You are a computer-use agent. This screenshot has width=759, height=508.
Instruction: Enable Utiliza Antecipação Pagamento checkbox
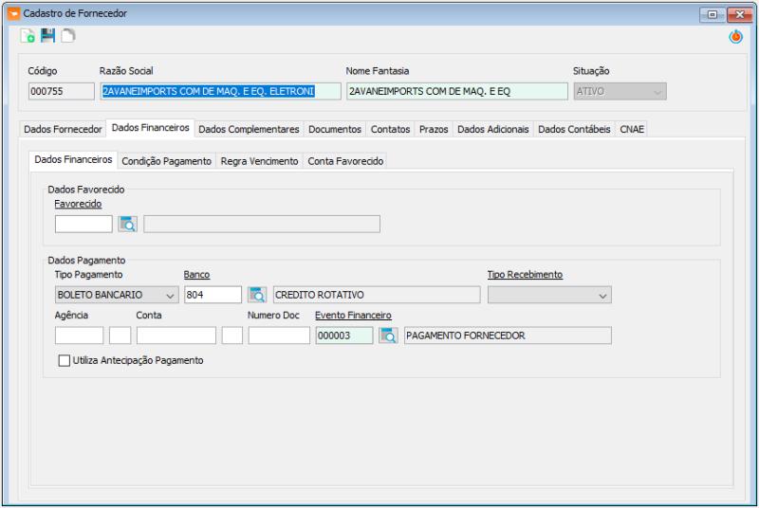(x=64, y=360)
